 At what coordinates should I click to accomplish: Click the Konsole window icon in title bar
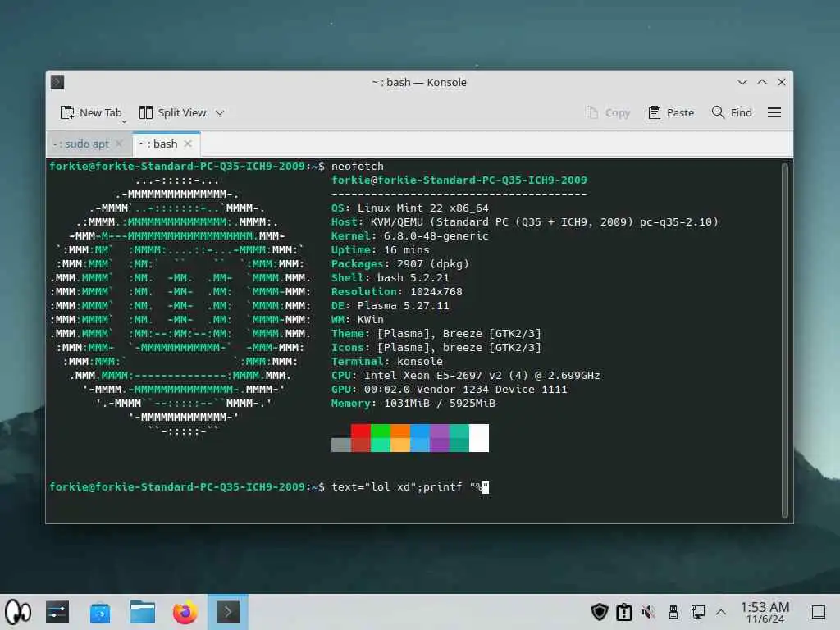point(57,82)
